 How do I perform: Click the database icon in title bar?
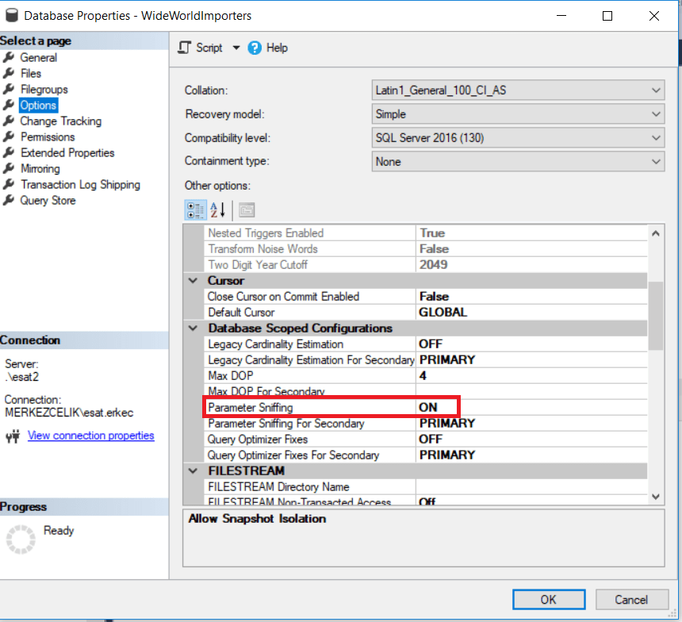coord(12,15)
